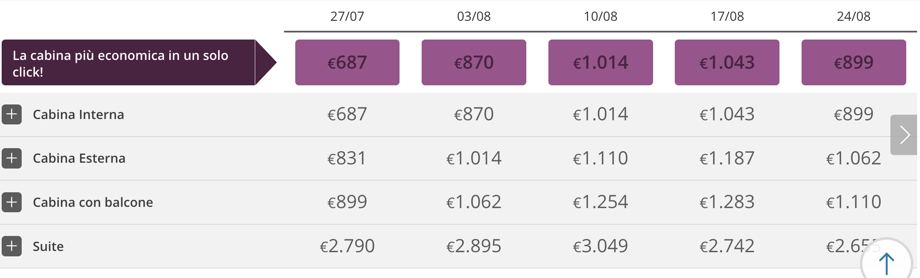Choose Cabina Esterna price €831

pos(347,158)
